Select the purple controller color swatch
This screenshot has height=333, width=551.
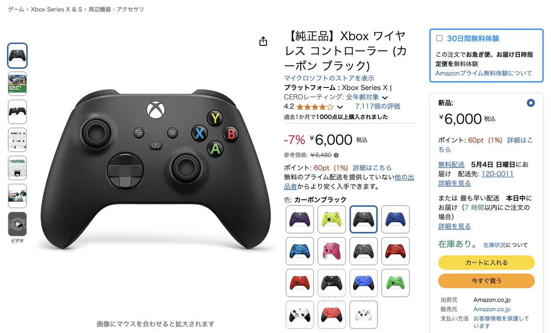click(300, 219)
